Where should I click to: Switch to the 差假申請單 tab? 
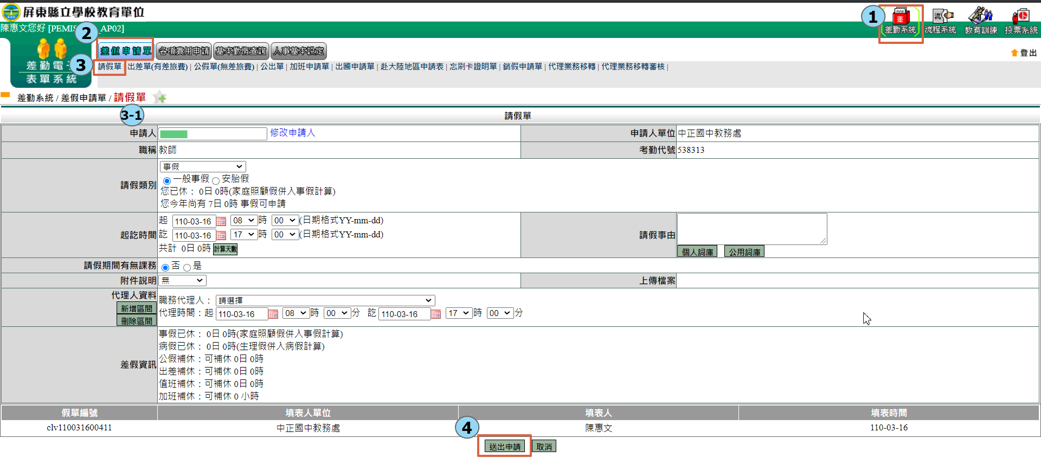pos(126,51)
